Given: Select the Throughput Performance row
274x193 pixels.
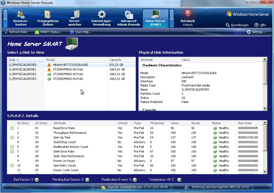Looking at the screenshot, I should pos(135,133).
